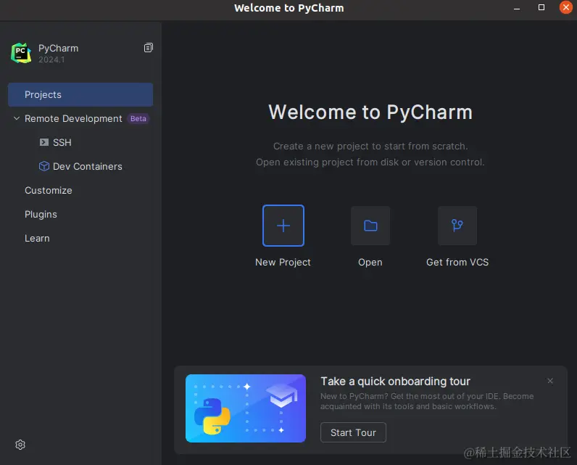This screenshot has height=465, width=577.
Task: Click the Open folder icon
Action: (370, 226)
